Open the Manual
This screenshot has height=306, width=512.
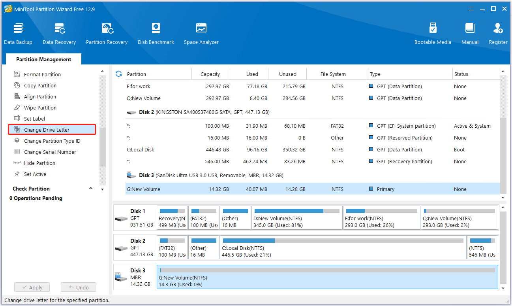click(470, 34)
